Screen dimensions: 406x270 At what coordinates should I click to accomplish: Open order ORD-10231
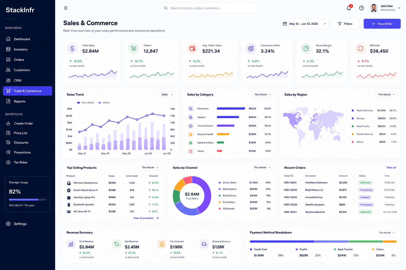tap(290, 182)
